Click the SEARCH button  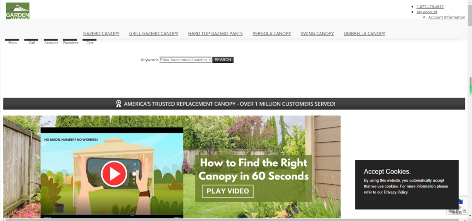tap(223, 60)
